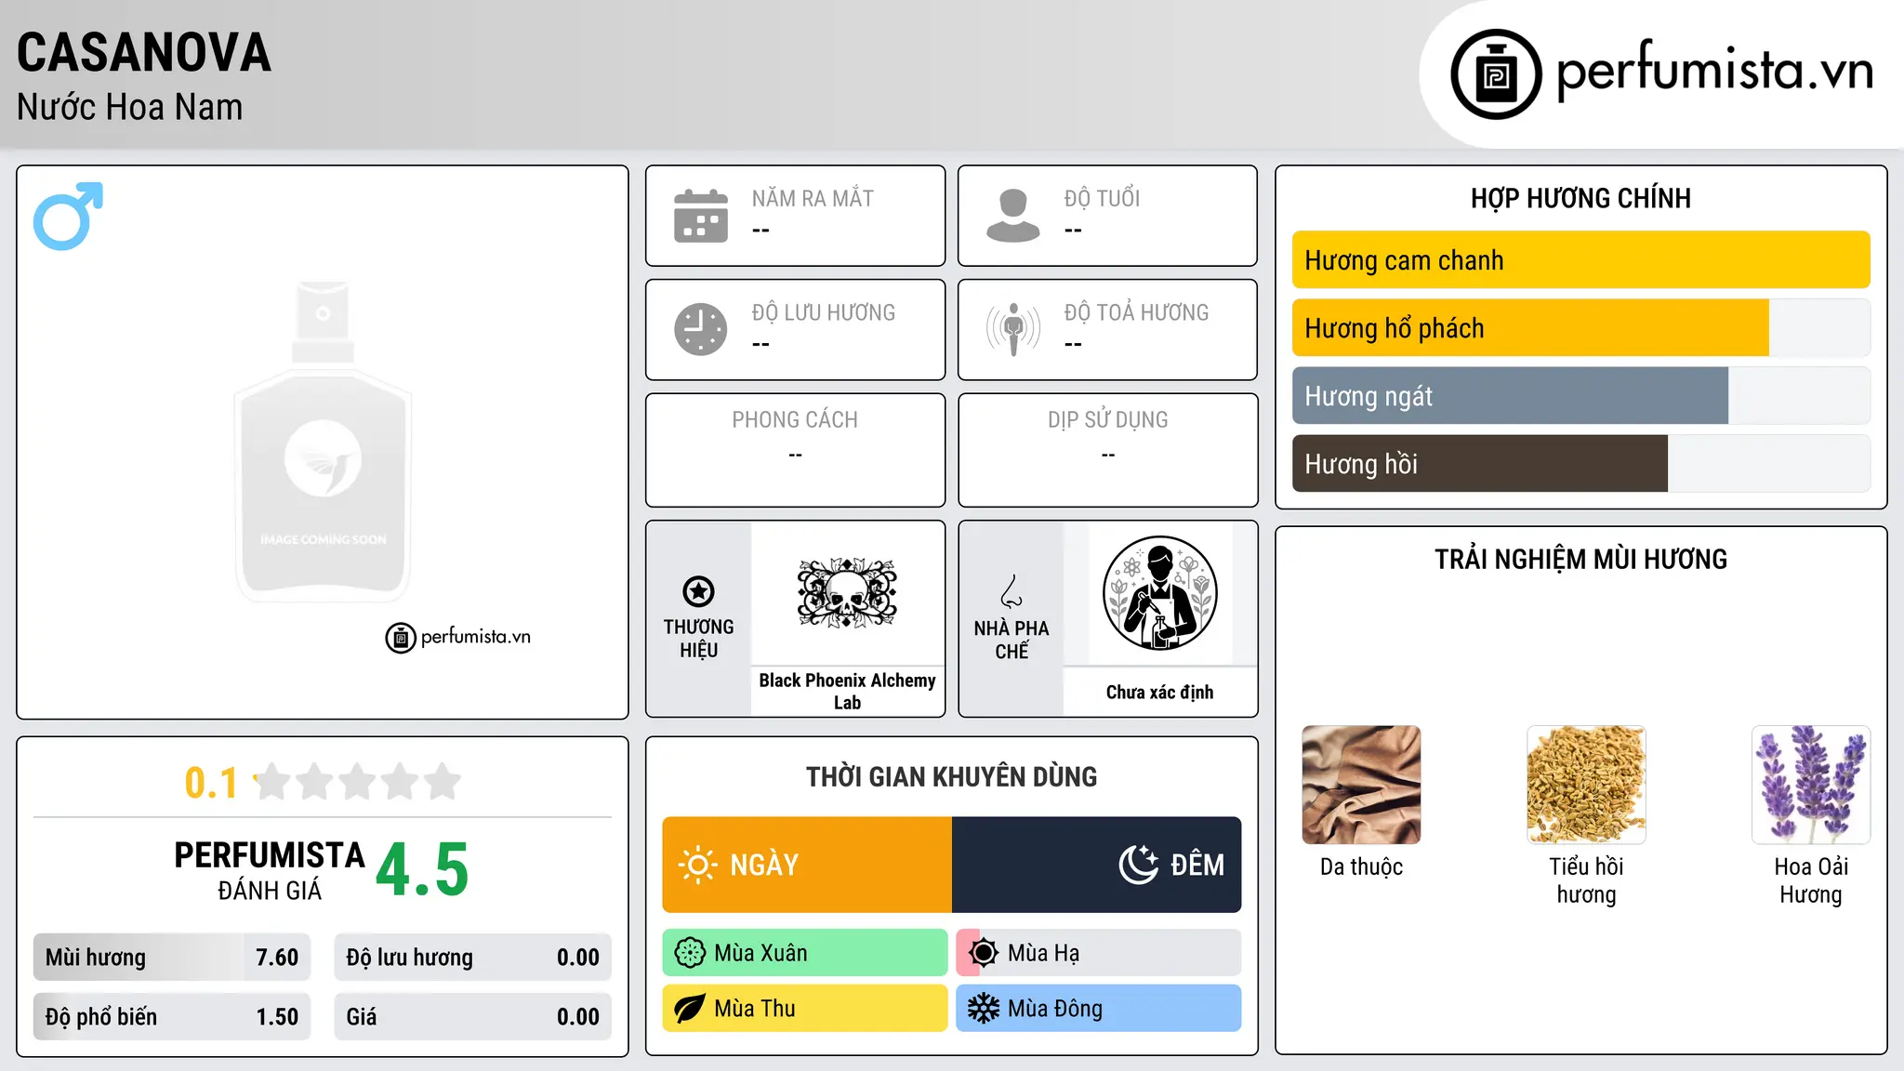
Task: Click the star badge icon above THƯƠNG HIỆU
Action: [x=698, y=591]
